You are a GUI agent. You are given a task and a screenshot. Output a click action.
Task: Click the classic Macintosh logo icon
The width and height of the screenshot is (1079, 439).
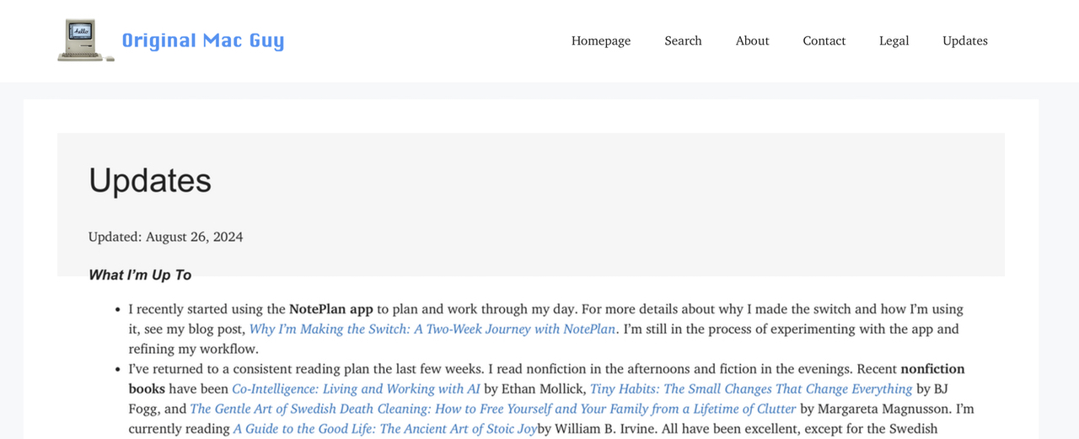tap(86, 40)
